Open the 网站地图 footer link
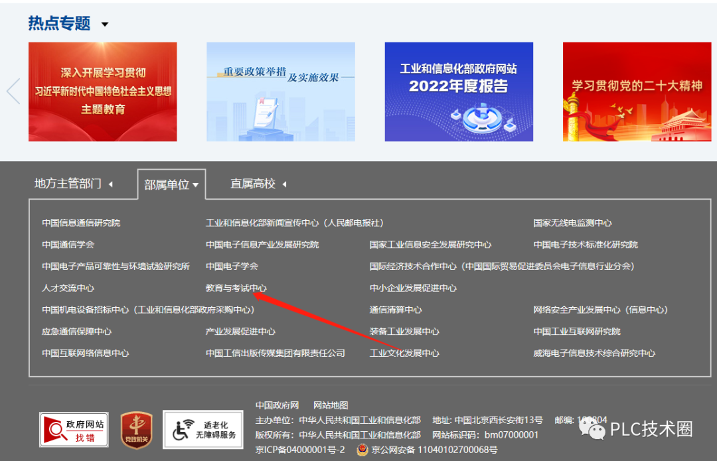The image size is (717, 461). pyautogui.click(x=331, y=405)
